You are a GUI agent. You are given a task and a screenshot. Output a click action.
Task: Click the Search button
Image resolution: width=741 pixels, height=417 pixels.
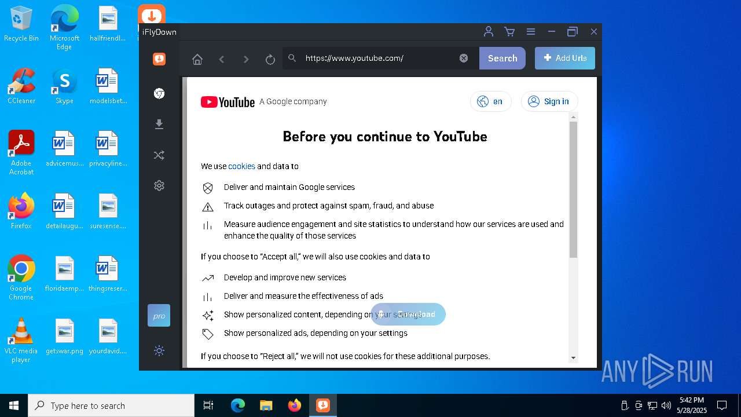(x=502, y=58)
